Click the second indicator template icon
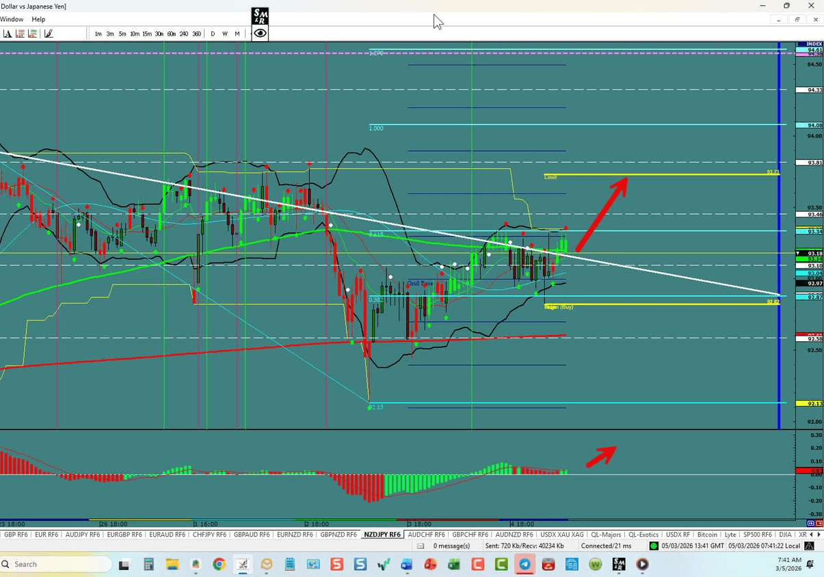This screenshot has height=577, width=824. [32, 33]
